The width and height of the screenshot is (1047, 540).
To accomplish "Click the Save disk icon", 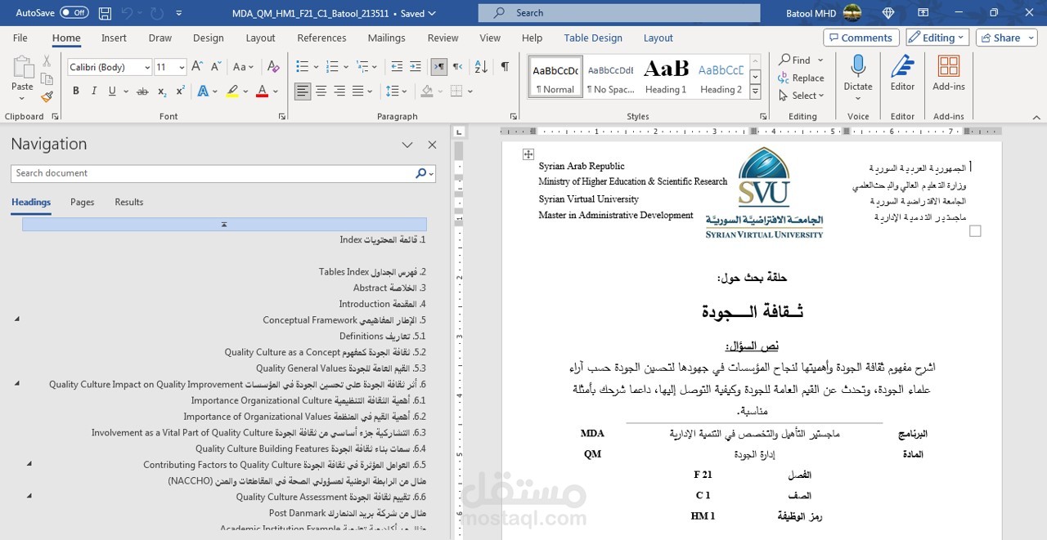I will (x=105, y=13).
